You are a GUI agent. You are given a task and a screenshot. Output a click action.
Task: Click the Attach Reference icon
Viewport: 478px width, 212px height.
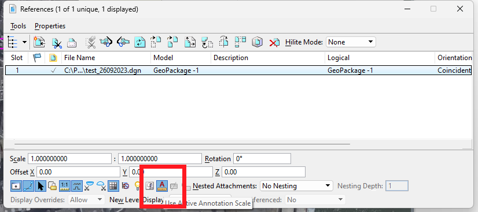click(x=39, y=42)
